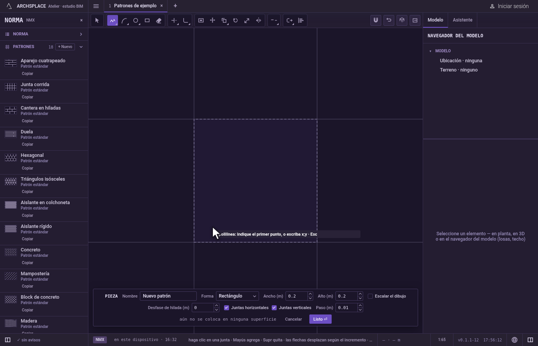Open the align objects tool

[301, 20]
